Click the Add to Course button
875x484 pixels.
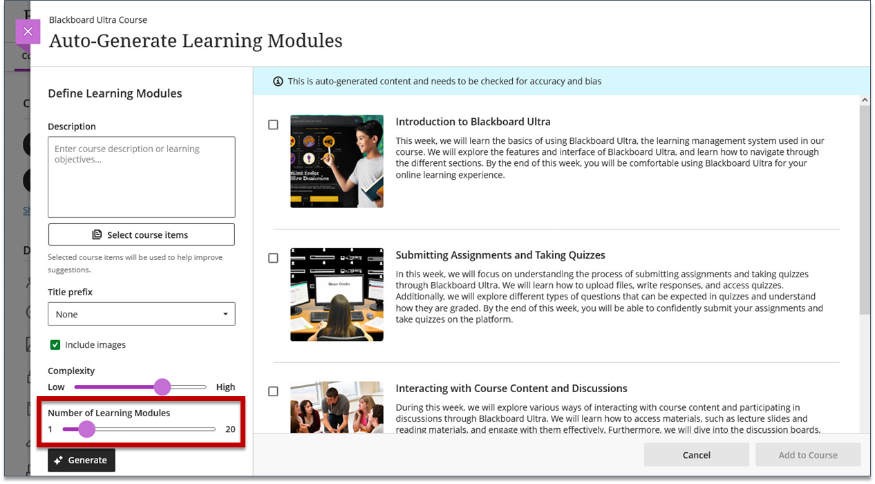[x=808, y=455]
